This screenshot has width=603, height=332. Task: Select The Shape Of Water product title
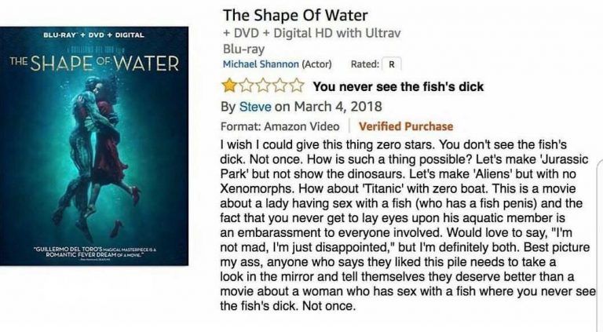click(295, 16)
